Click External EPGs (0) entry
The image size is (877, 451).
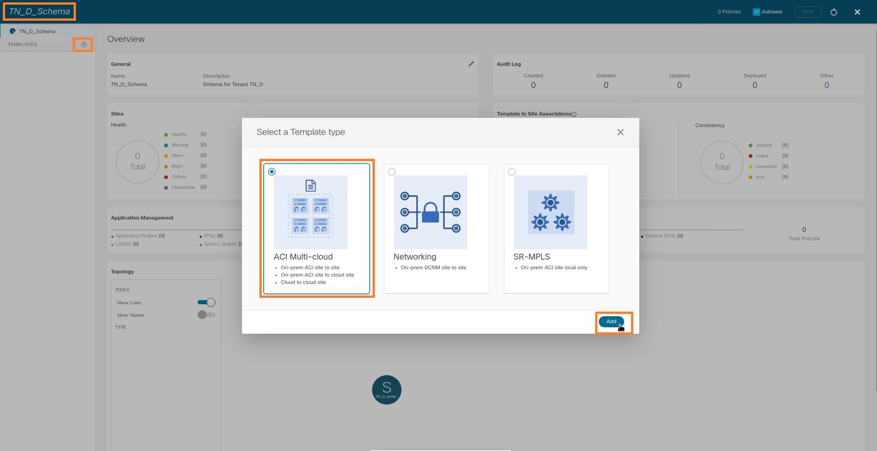(662, 236)
